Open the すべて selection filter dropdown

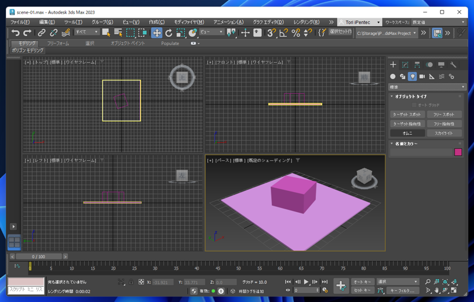(87, 33)
